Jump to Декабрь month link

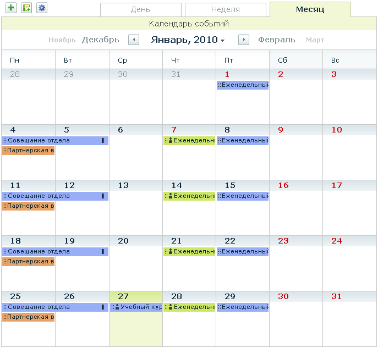pos(100,40)
